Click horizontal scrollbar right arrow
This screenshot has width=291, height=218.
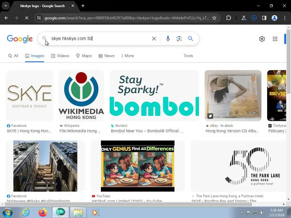(284, 204)
